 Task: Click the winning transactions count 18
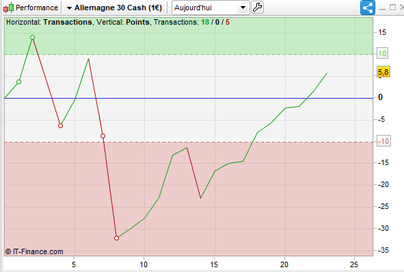tap(205, 22)
